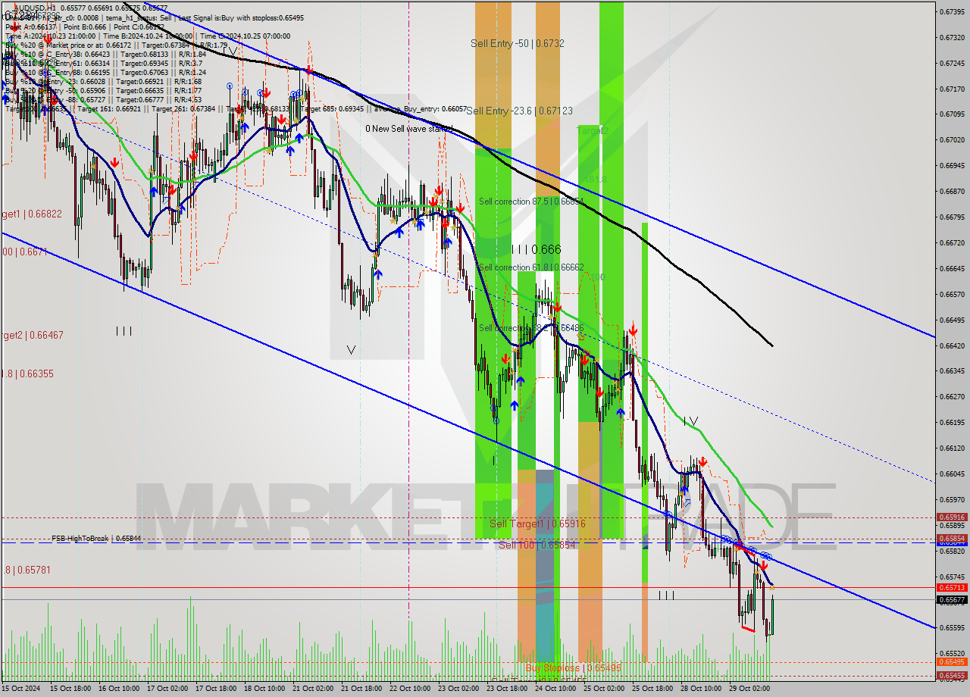This screenshot has width=970, height=697.
Task: Click the '29 Oct 02:00' time axis label
Action: (749, 689)
